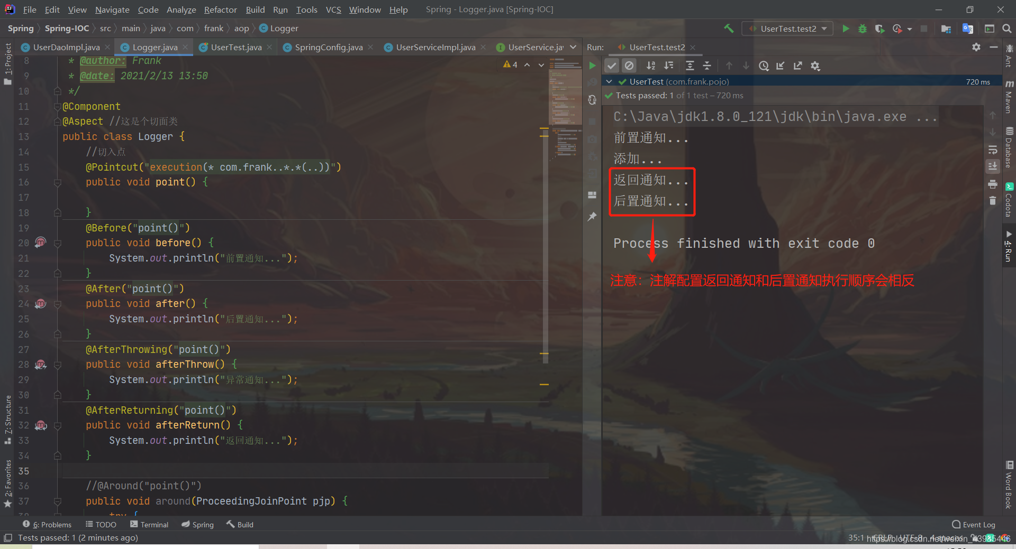This screenshot has width=1016, height=549.
Task: Open the Translate plugin icon
Action: [x=968, y=29]
